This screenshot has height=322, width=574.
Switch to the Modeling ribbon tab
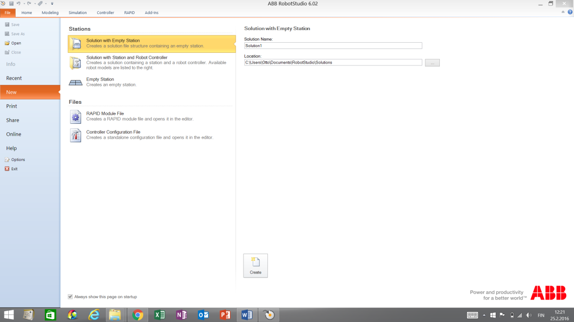pyautogui.click(x=50, y=13)
